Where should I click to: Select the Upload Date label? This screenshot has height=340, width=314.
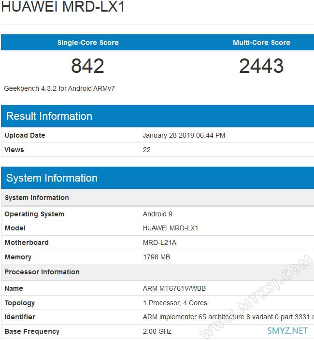pyautogui.click(x=25, y=135)
